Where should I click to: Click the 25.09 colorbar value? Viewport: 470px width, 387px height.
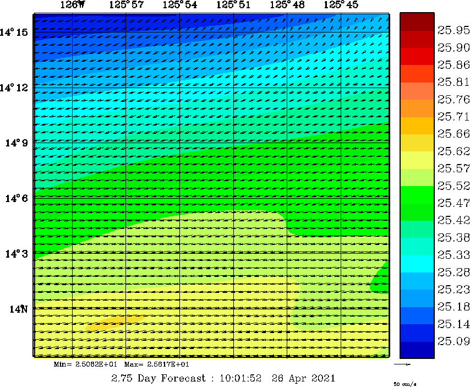[x=453, y=341]
